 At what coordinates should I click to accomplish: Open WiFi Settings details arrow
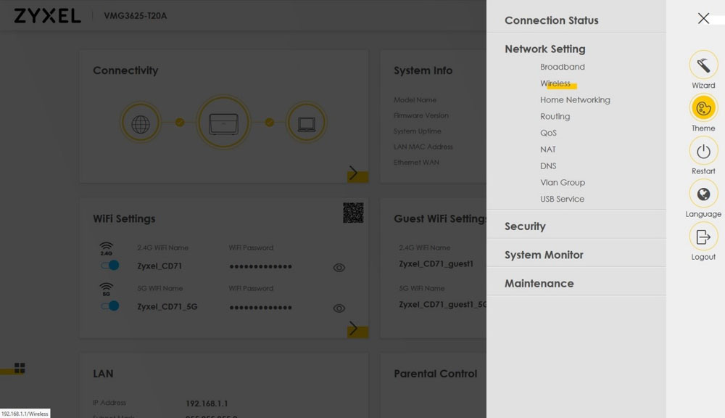pos(354,329)
